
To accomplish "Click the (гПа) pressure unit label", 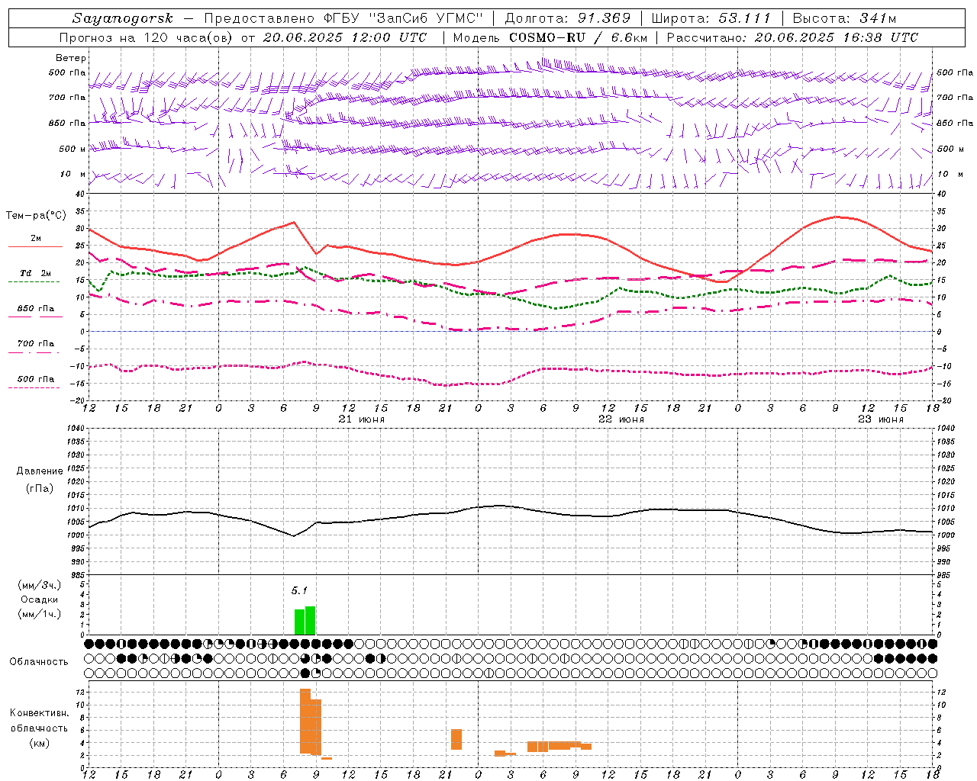I will pyautogui.click(x=39, y=488).
